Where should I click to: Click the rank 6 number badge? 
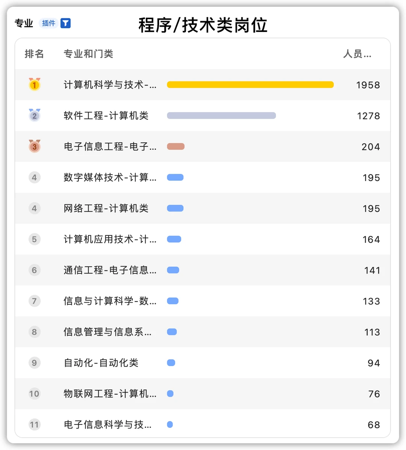point(34,270)
